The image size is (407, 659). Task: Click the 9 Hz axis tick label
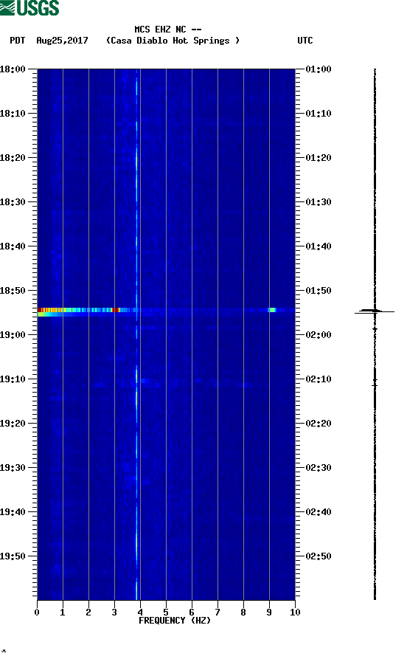(x=269, y=613)
